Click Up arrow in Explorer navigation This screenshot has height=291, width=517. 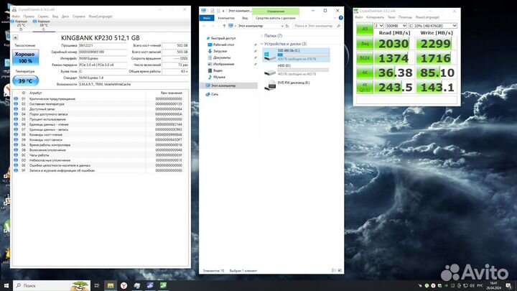[224, 26]
